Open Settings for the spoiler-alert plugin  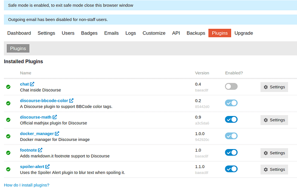click(274, 169)
